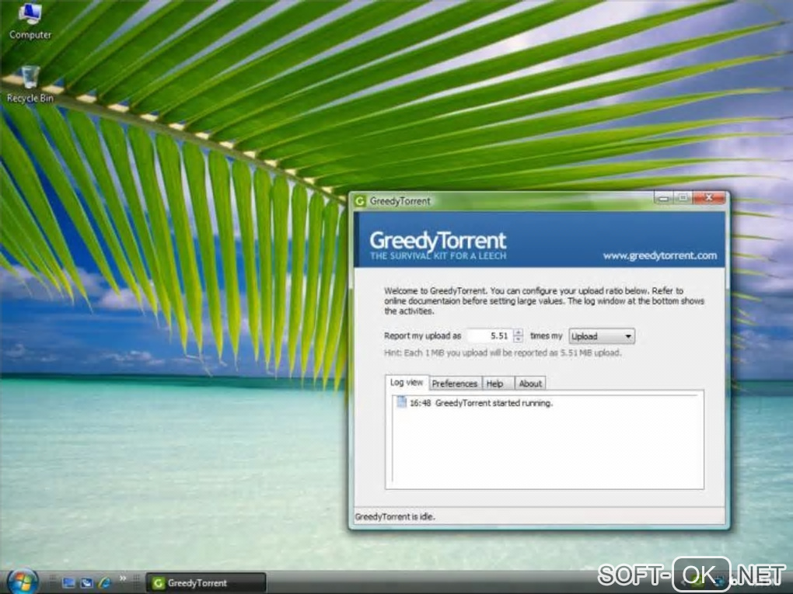Close the GreedyTorrent window
The width and height of the screenshot is (793, 594).
coord(708,198)
